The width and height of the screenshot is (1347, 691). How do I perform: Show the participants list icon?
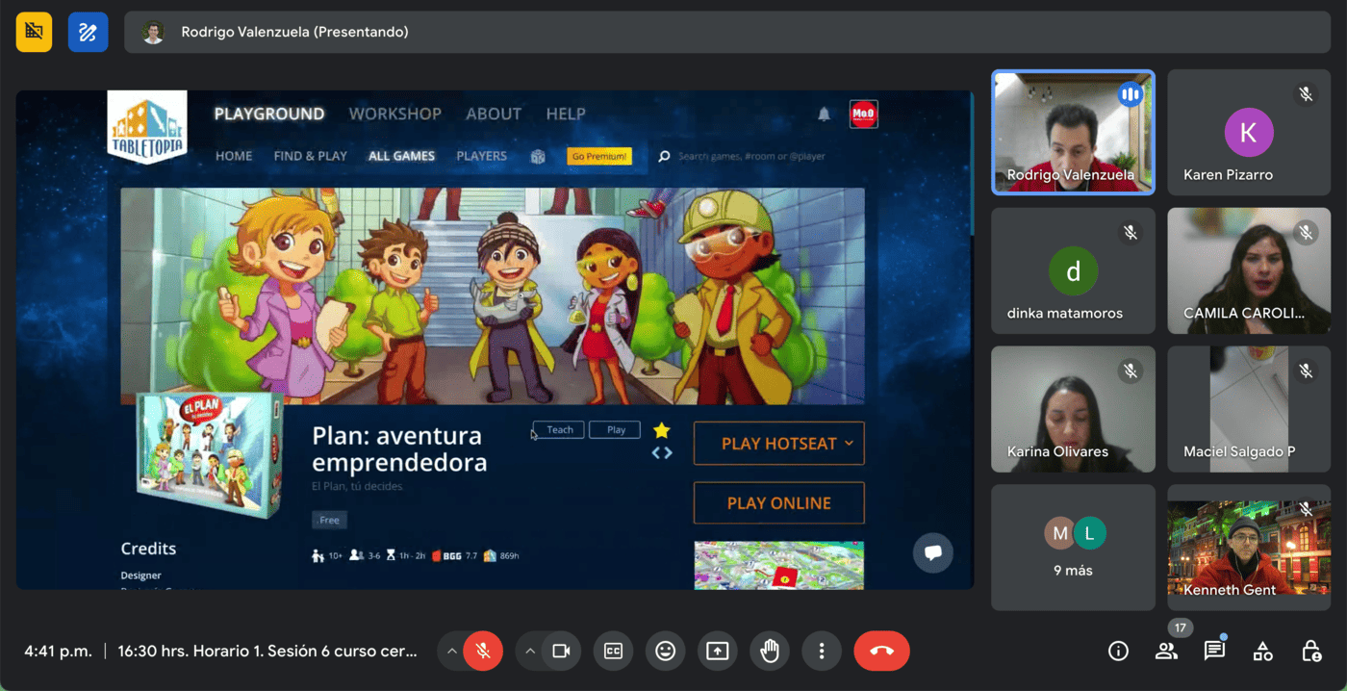(1166, 652)
